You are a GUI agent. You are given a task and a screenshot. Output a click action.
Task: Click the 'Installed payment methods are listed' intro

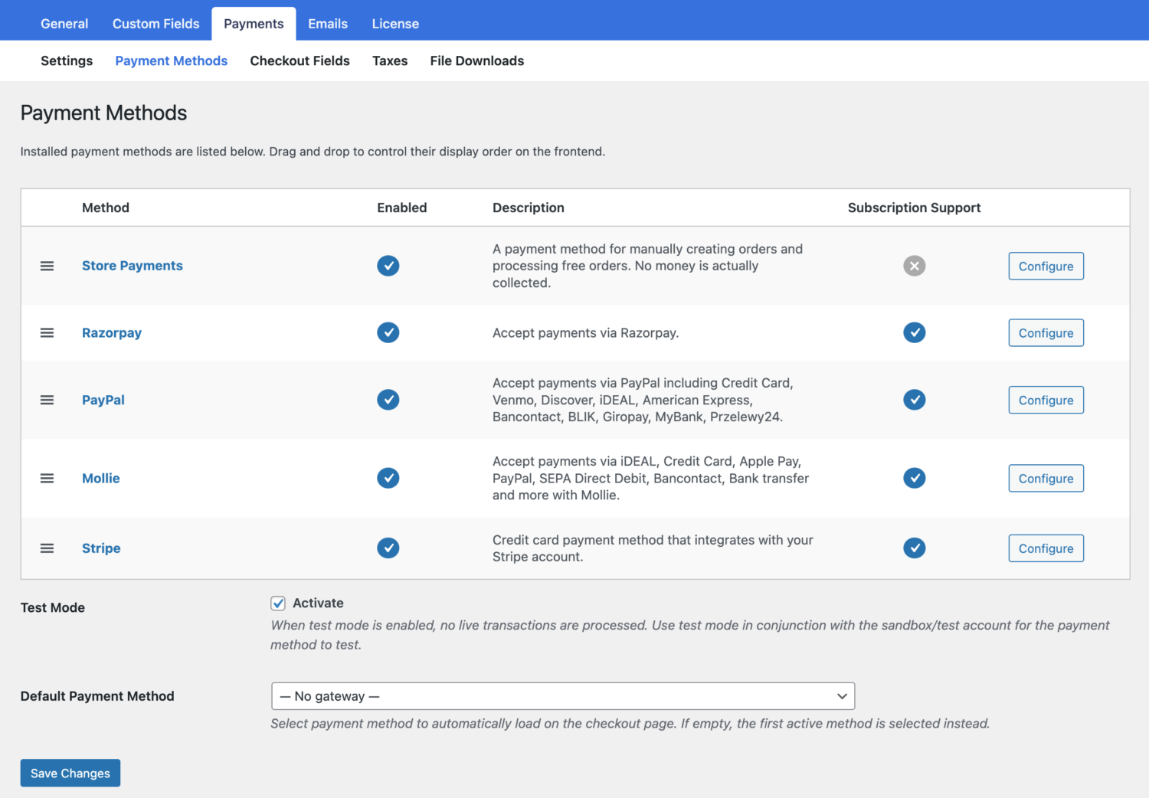(313, 152)
